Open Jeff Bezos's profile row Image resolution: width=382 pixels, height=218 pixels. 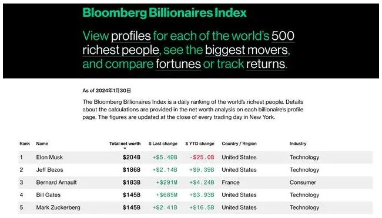coord(195,170)
